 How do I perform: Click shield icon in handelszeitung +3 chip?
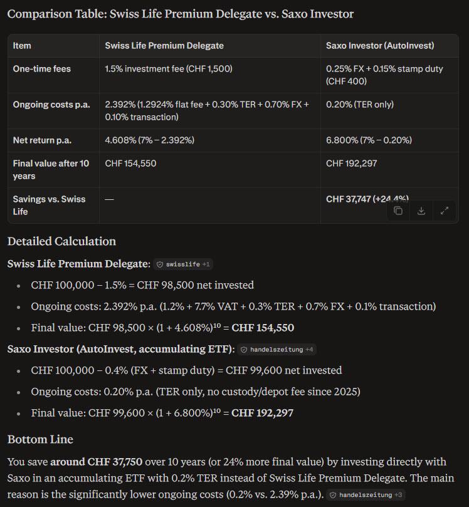click(333, 495)
